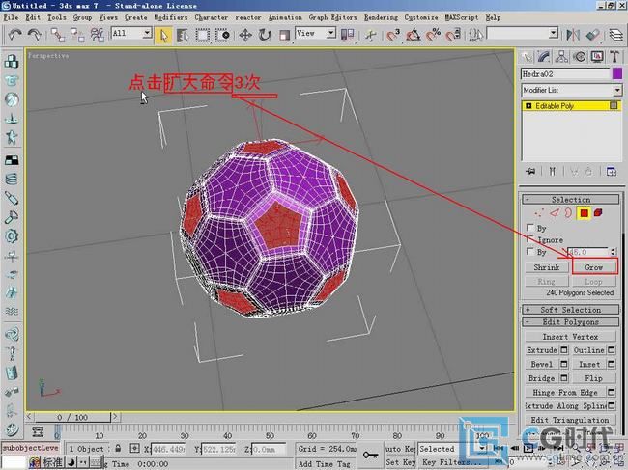Click the Hedra02 object name field

(x=565, y=74)
